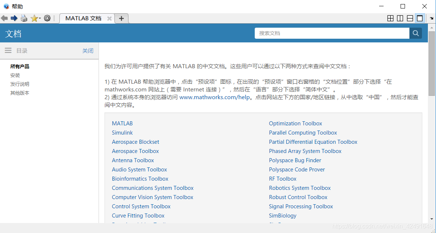Open the Control System Toolbox link
The height and width of the screenshot is (233, 436).
point(141,206)
